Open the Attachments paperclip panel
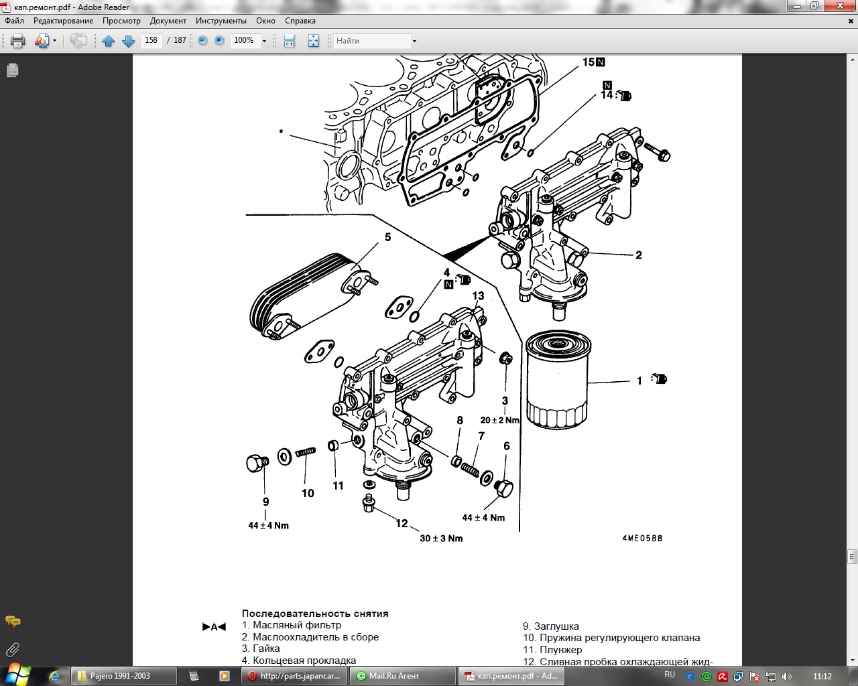858x686 pixels. point(12,649)
